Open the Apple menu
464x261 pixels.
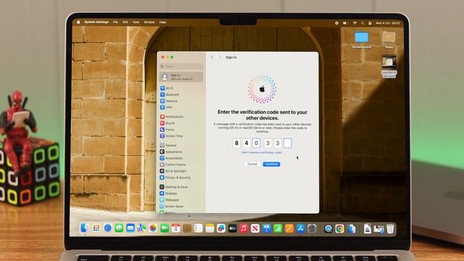point(78,22)
